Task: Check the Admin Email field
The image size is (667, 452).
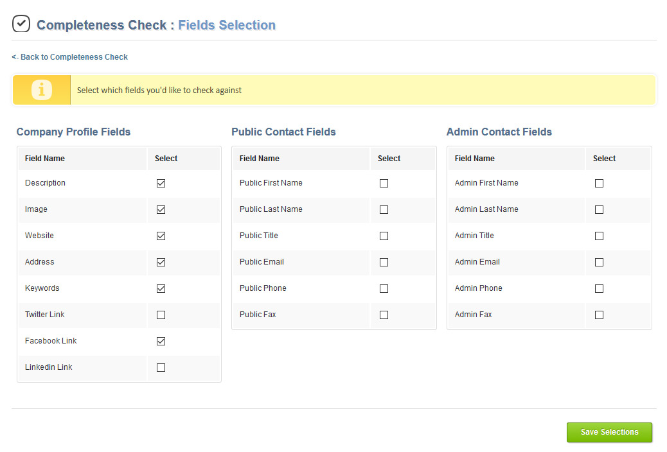Action: coord(599,262)
